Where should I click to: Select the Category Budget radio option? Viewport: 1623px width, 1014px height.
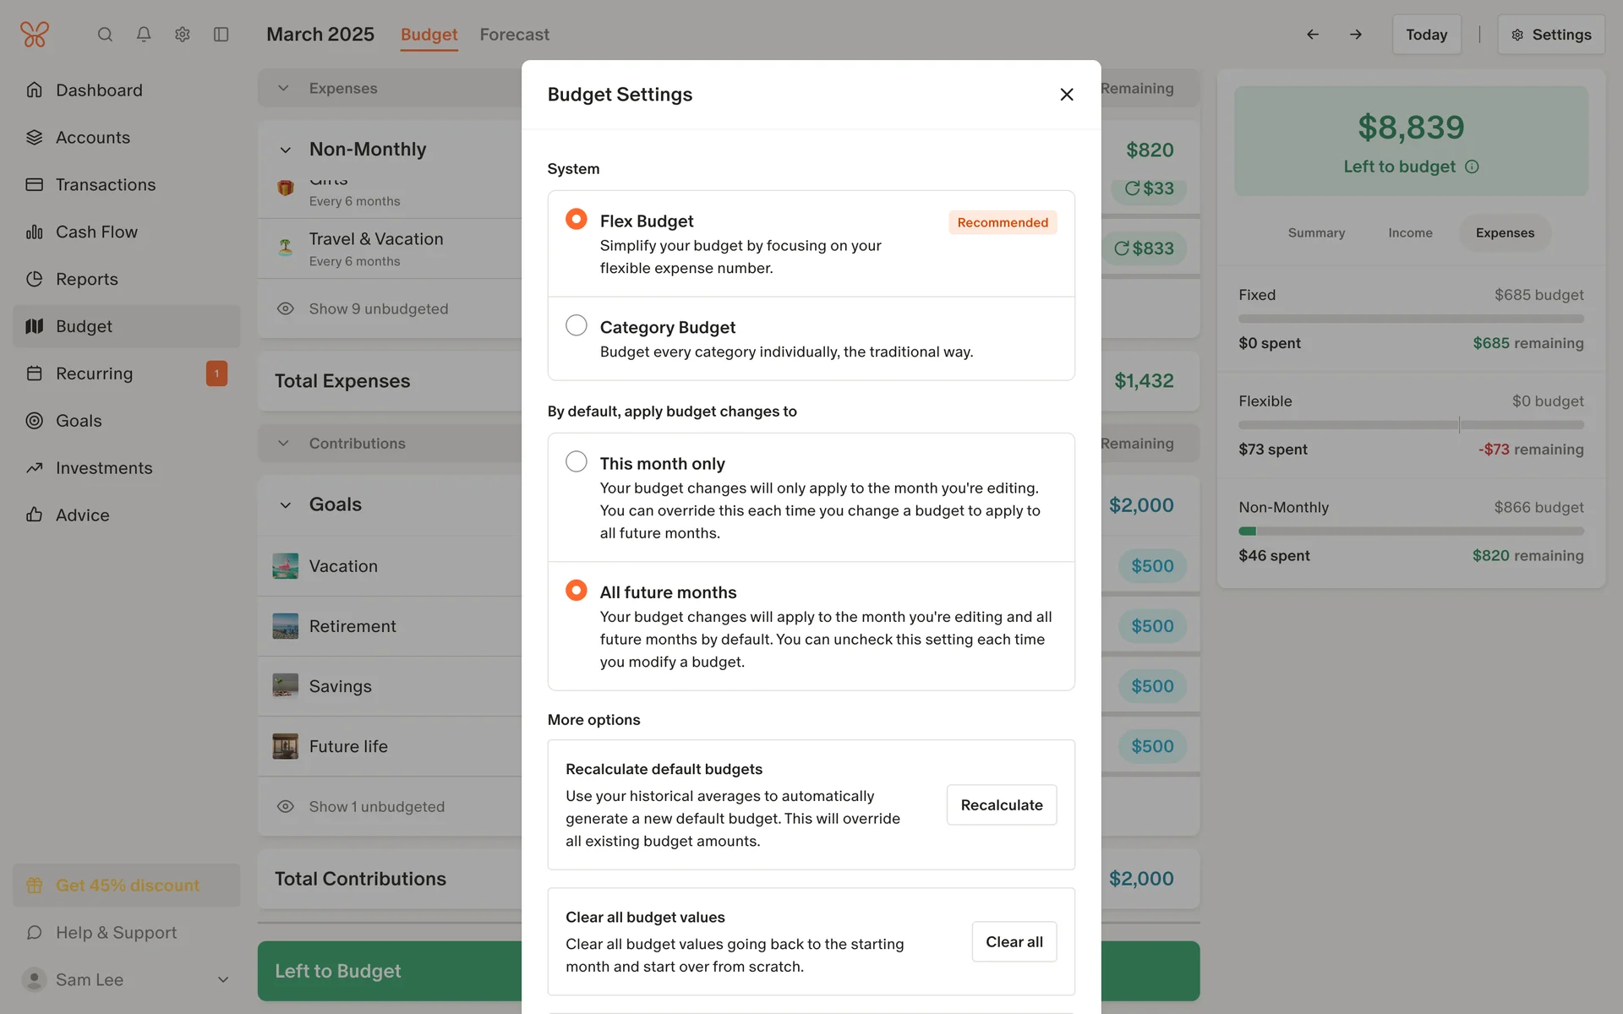pyautogui.click(x=577, y=325)
